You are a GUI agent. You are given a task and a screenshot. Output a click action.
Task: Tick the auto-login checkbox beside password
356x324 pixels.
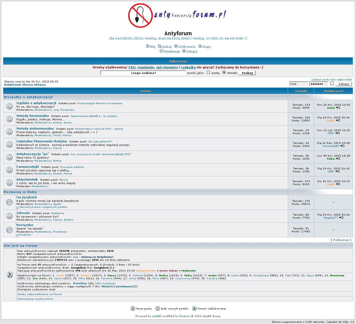click(x=332, y=83)
